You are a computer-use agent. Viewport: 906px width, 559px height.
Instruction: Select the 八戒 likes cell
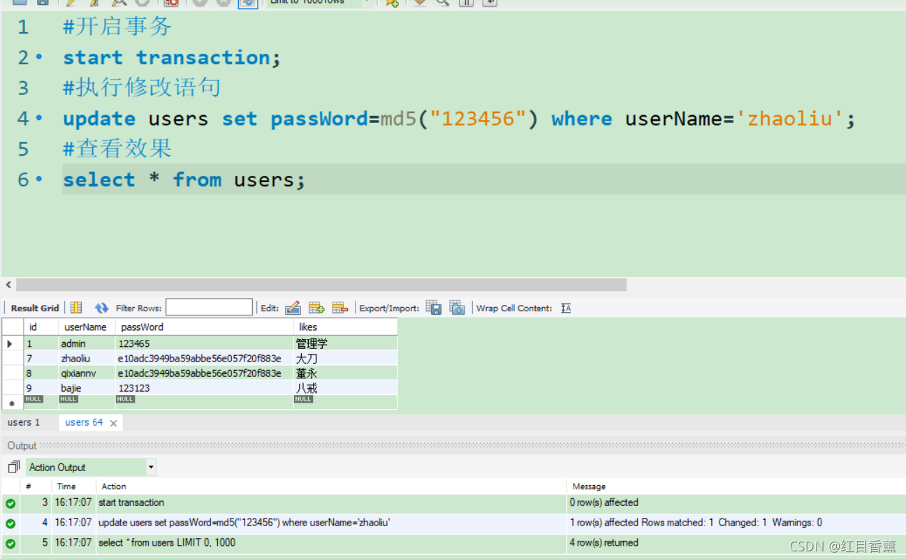(345, 388)
